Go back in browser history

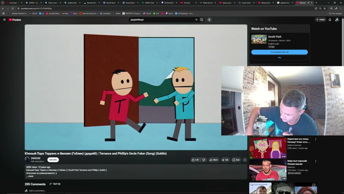[x=3, y=8]
